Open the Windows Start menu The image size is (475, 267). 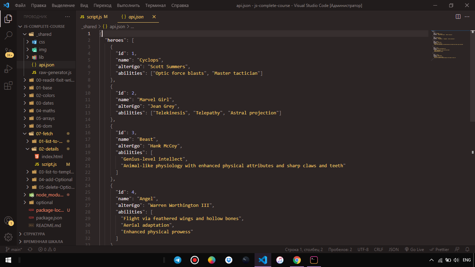tap(8, 260)
